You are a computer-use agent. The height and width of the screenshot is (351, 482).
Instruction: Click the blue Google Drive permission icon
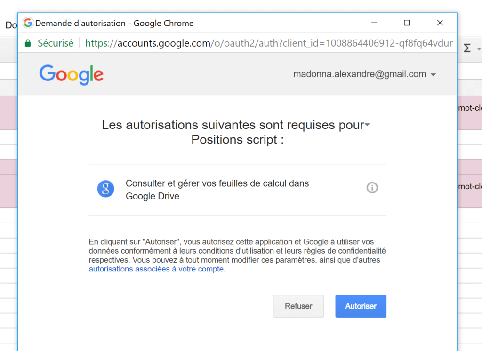point(106,189)
